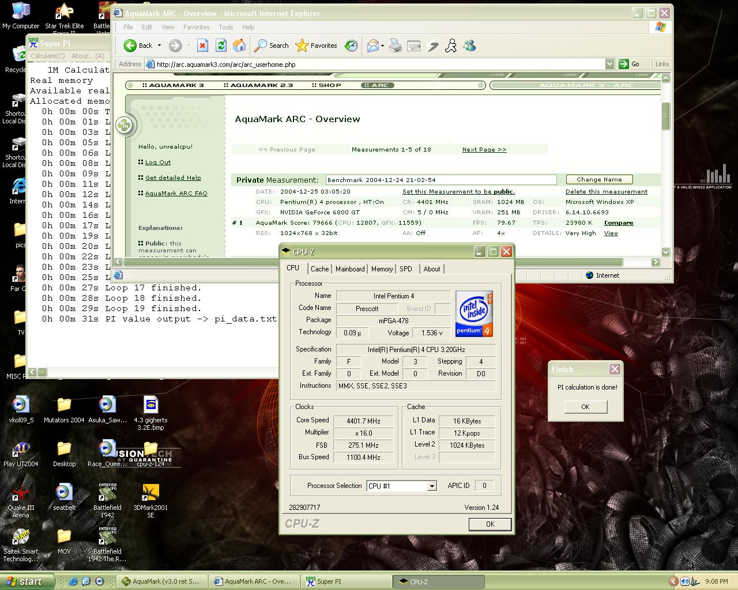This screenshot has height=590, width=738.
Task: Select the MOV folder on the desktop
Action: pyautogui.click(x=64, y=541)
